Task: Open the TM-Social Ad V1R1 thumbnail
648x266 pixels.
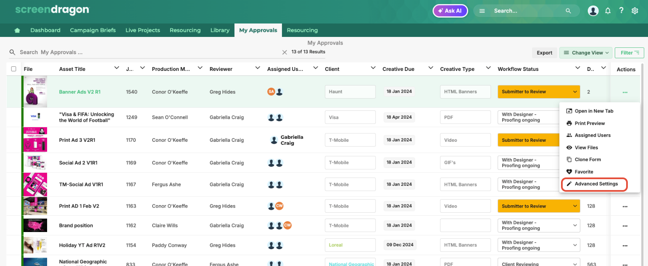Action: (35, 184)
